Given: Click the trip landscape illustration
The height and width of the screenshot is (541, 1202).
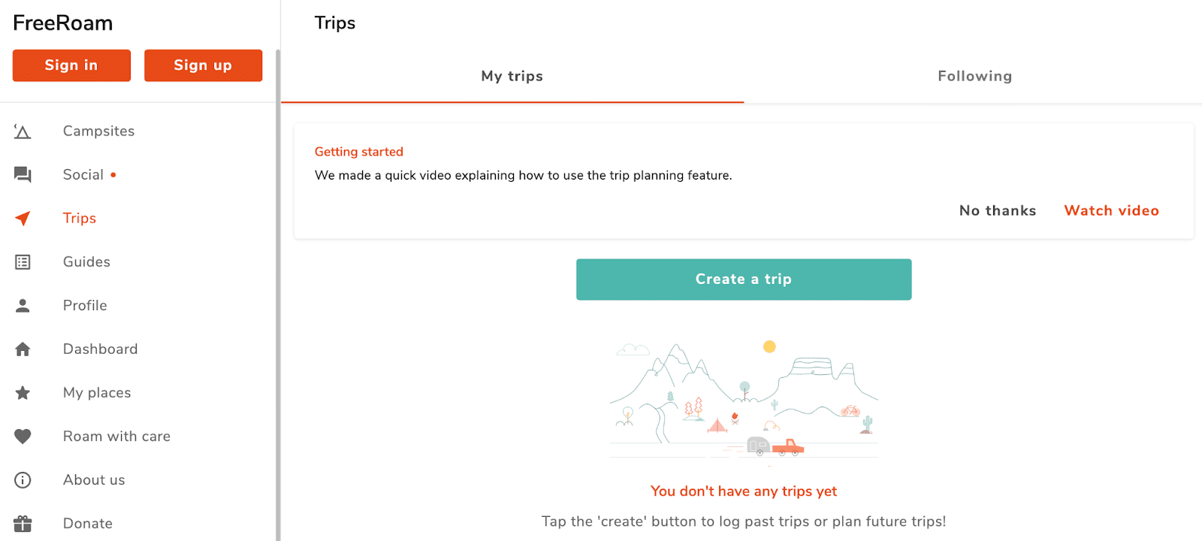Looking at the screenshot, I should pyautogui.click(x=744, y=400).
